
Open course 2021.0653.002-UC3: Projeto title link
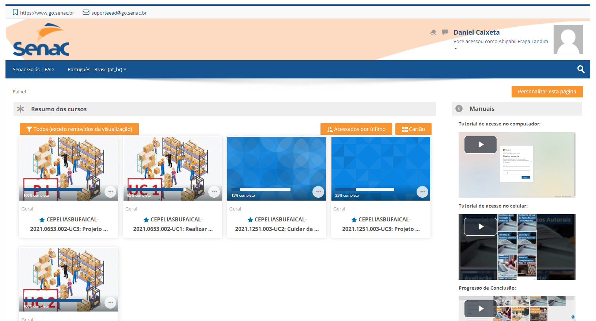point(69,224)
